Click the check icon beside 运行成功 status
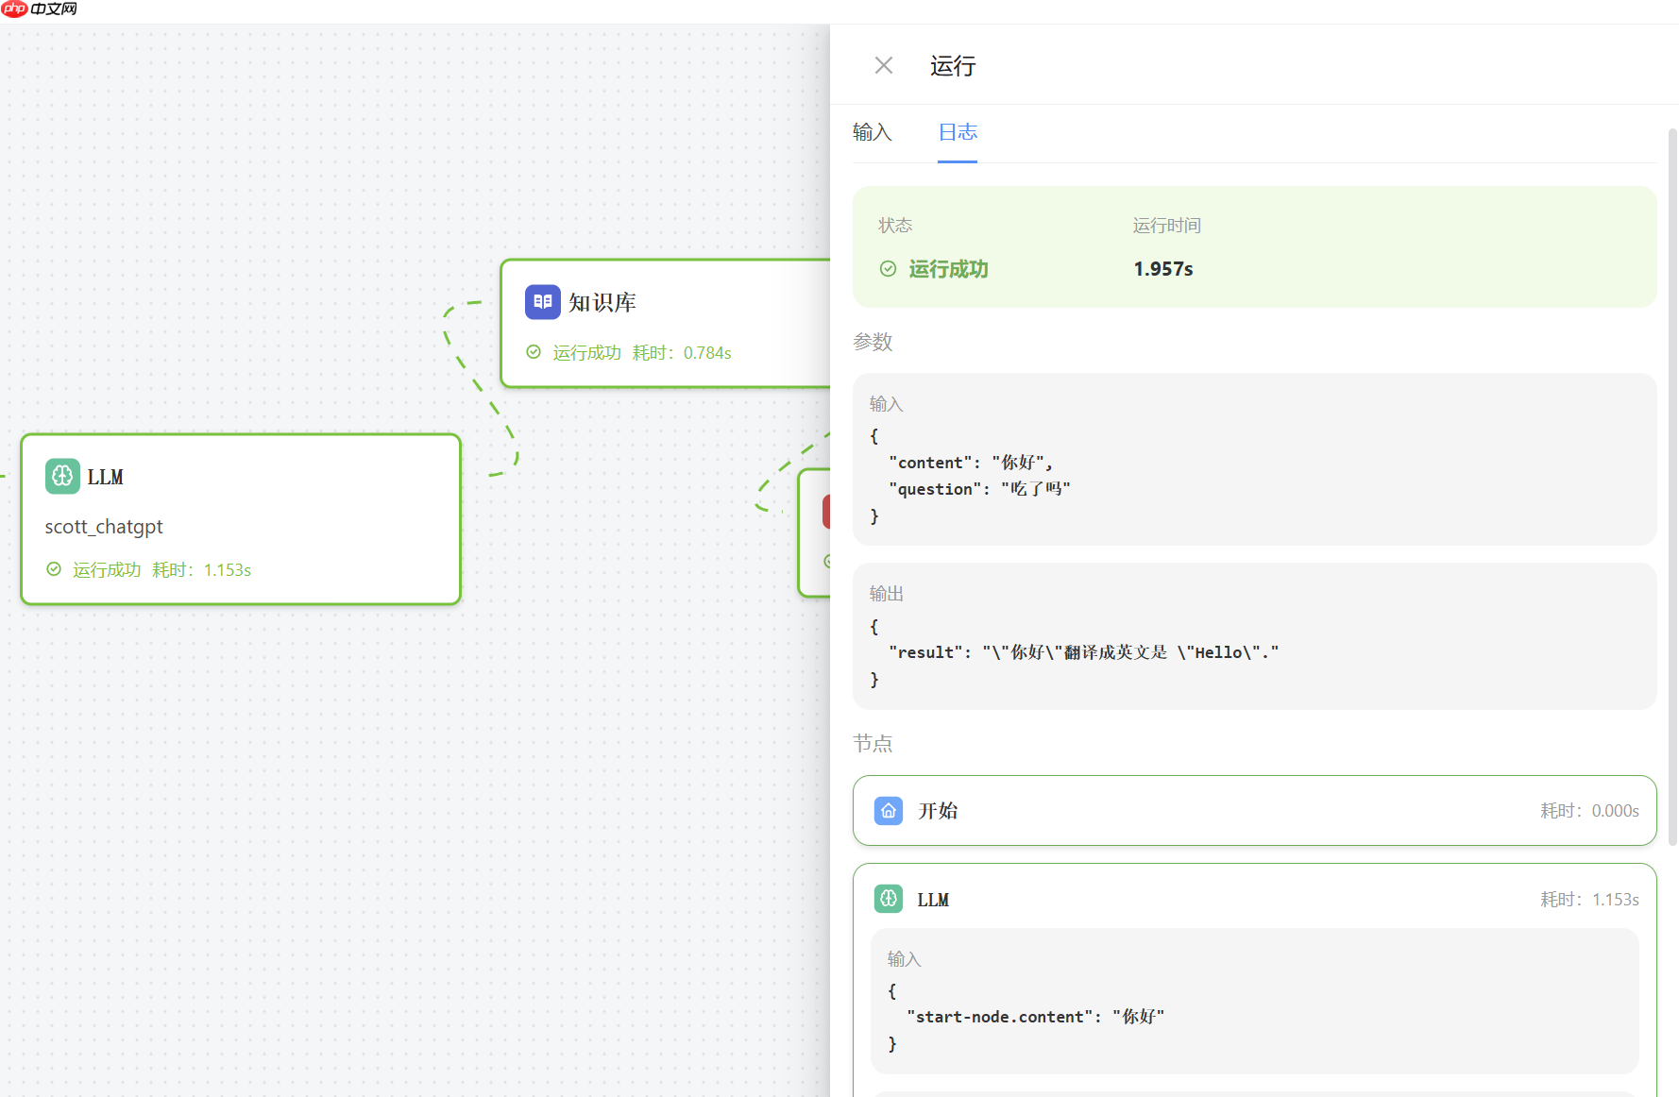 click(888, 269)
